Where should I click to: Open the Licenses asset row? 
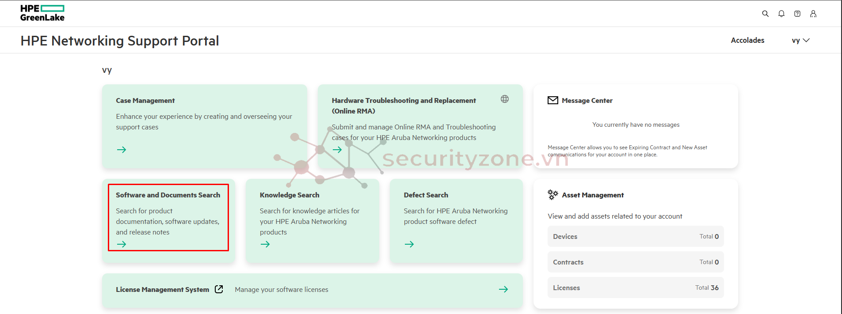pyautogui.click(x=636, y=288)
